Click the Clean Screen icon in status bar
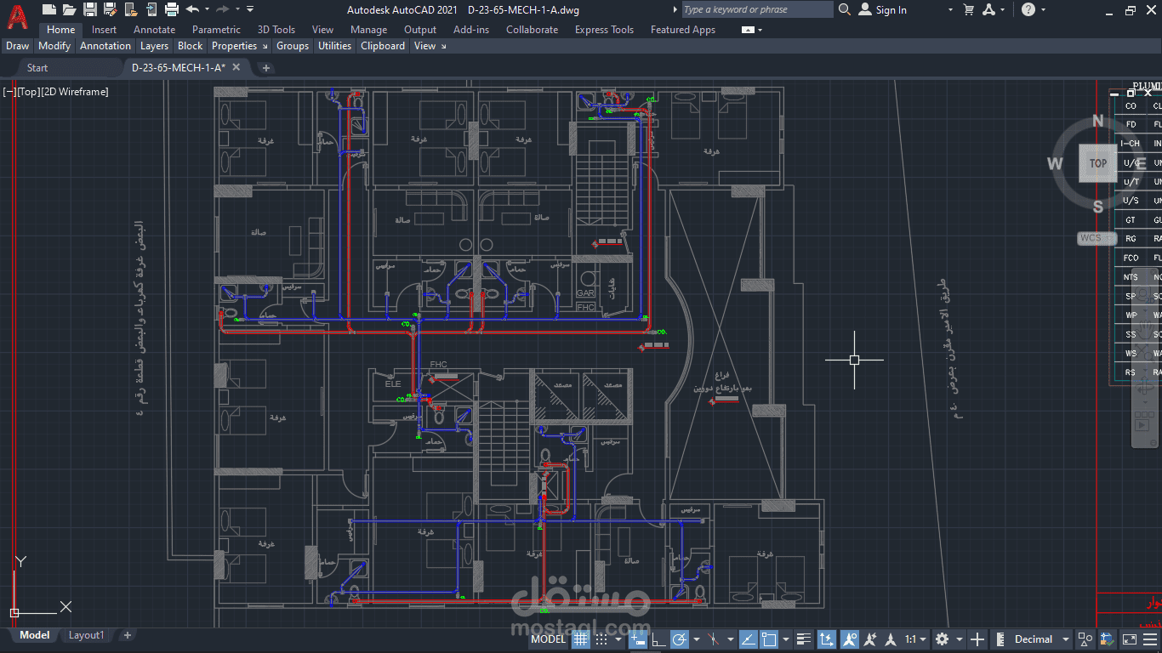 pyautogui.click(x=1129, y=639)
